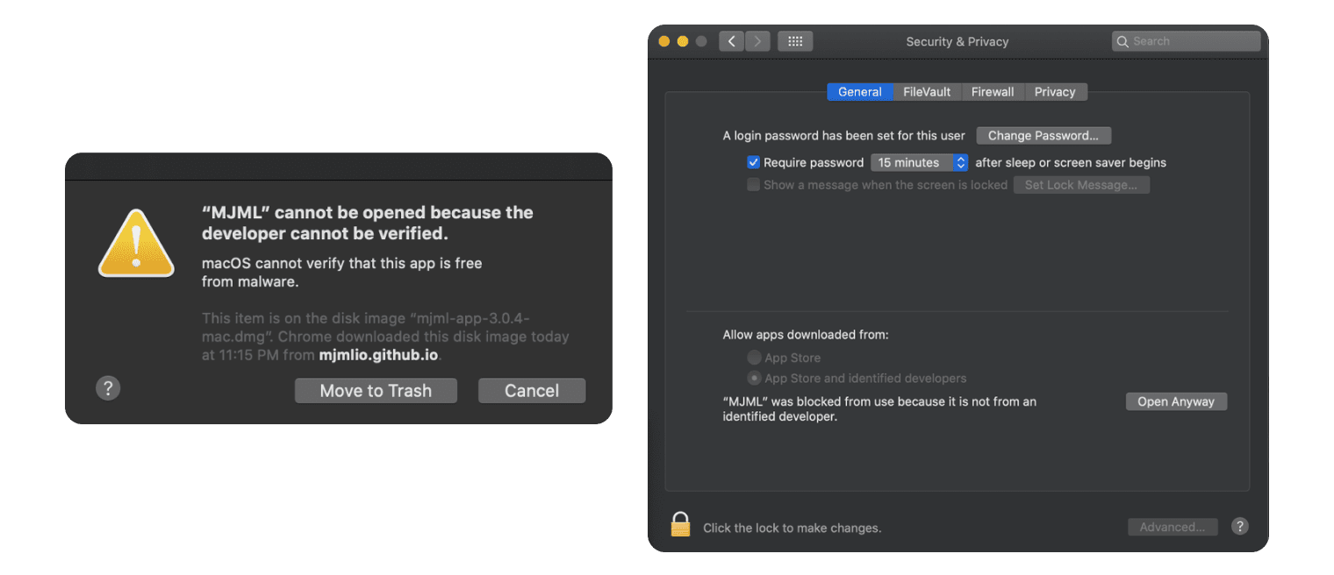Go back in Security & Privacy window
Screen dimensions: 1334x575
[x=731, y=41]
